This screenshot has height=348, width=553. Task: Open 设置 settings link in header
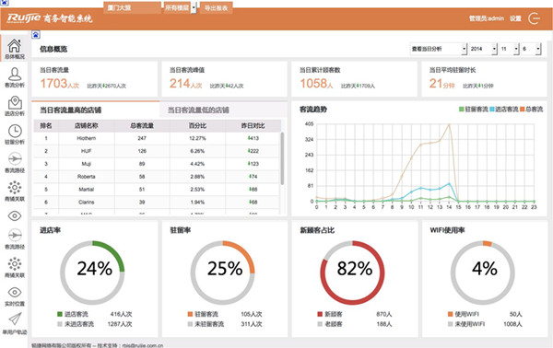point(515,18)
